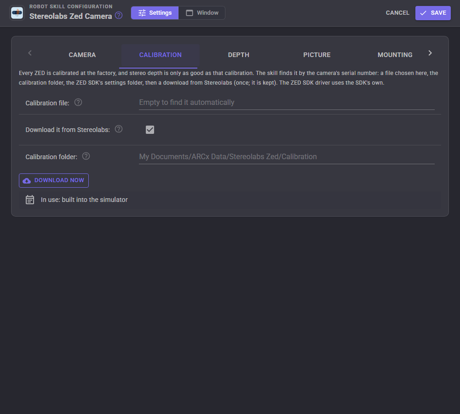Click the 'Calibration file:' label
The height and width of the screenshot is (414, 460).
47,103
